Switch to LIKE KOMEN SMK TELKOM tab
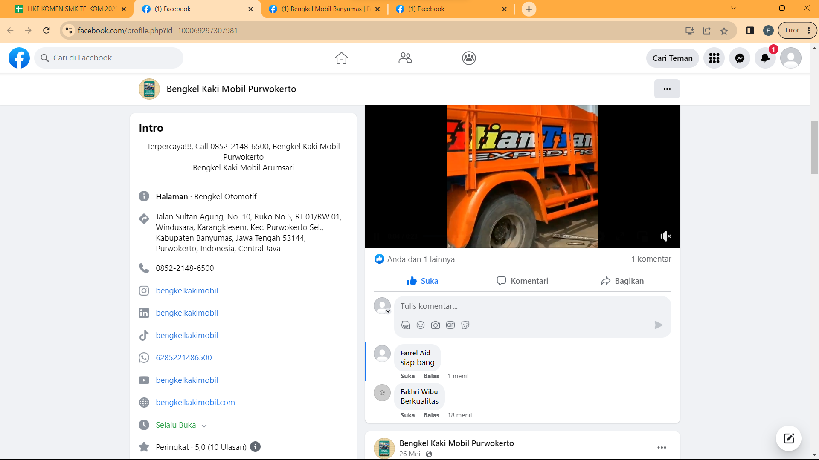 pyautogui.click(x=70, y=9)
